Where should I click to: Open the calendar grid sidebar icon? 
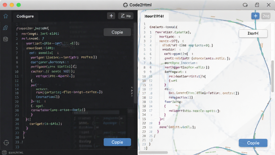tap(5, 39)
